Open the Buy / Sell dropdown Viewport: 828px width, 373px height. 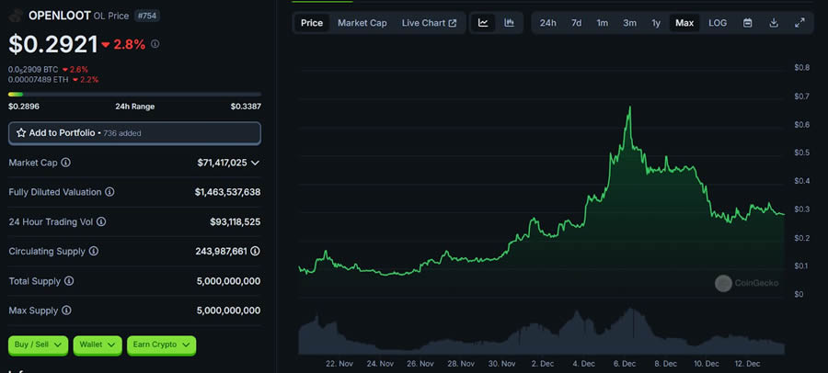click(38, 345)
